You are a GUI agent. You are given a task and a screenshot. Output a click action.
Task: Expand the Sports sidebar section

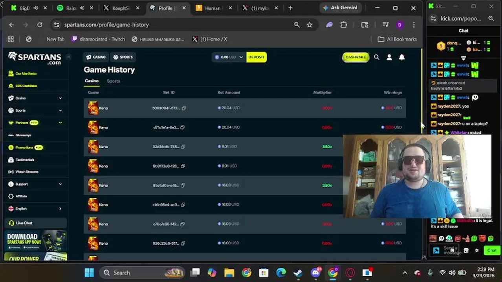(x=60, y=110)
